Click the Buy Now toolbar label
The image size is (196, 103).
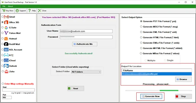10,11
